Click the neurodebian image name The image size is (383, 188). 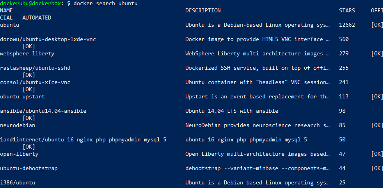pyautogui.click(x=18, y=125)
